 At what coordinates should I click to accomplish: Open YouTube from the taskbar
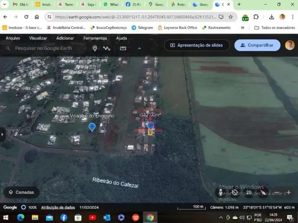click(92, 217)
